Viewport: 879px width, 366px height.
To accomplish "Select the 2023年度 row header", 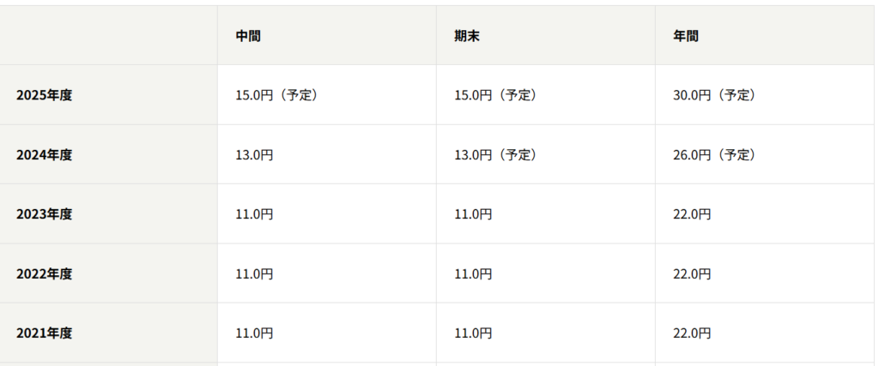I will click(44, 214).
